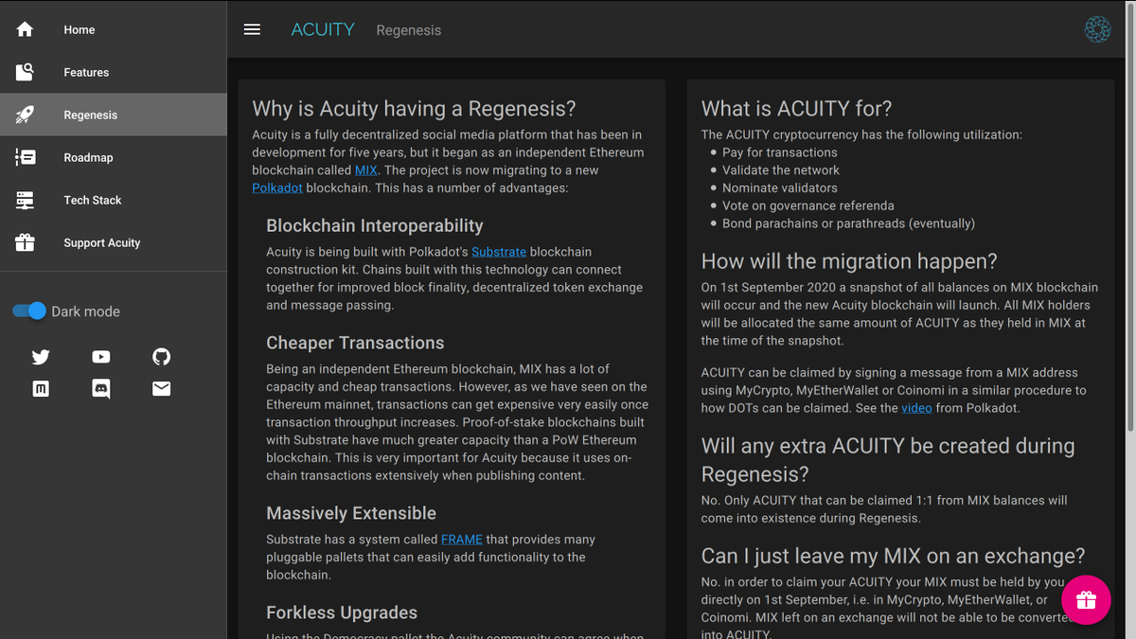The height and width of the screenshot is (639, 1136).
Task: Click the Home house icon
Action: pos(26,29)
